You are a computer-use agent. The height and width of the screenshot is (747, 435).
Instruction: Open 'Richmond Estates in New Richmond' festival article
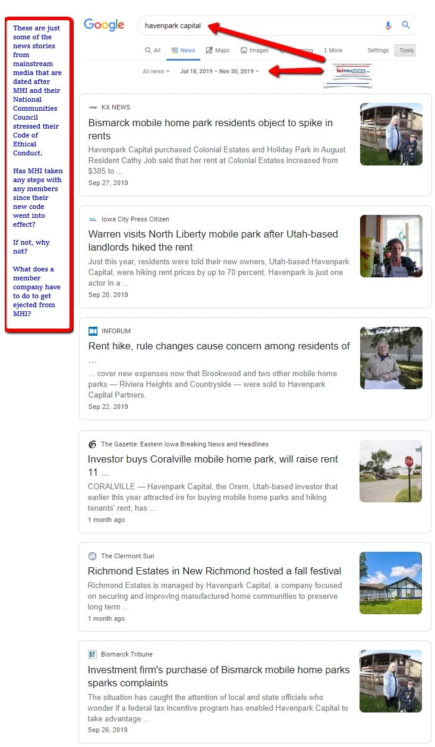(215, 571)
